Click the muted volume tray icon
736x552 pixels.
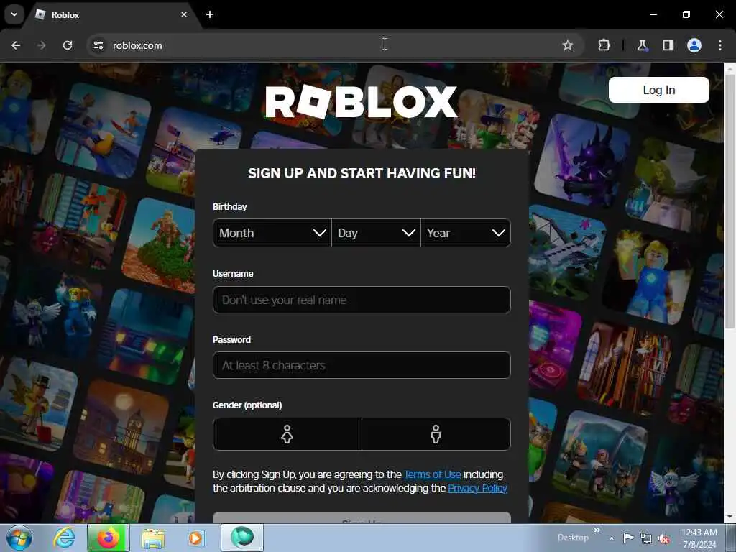(x=663, y=539)
